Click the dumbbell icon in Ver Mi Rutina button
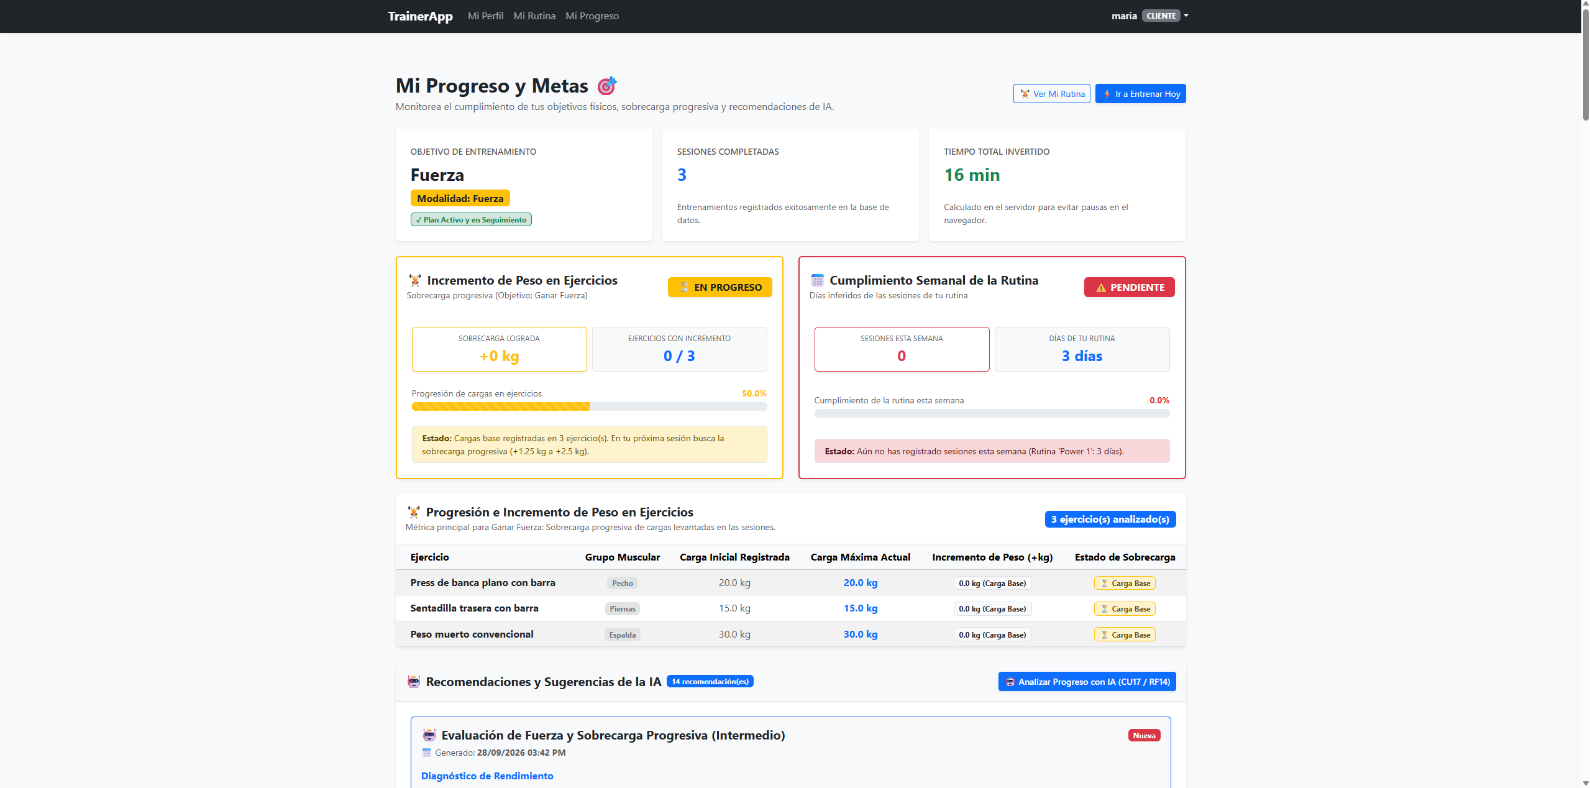Image resolution: width=1590 pixels, height=788 pixels. tap(1025, 94)
